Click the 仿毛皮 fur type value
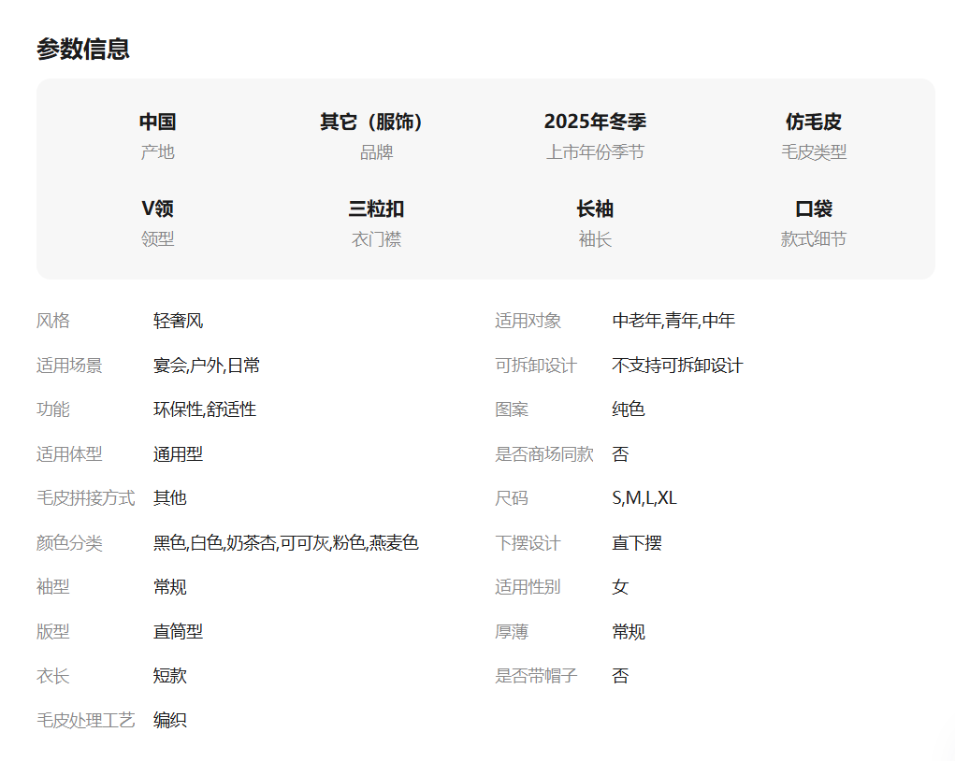Screen dimensions: 955x761 pyautogui.click(x=813, y=122)
